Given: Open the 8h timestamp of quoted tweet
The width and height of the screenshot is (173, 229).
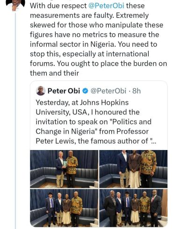Looking at the screenshot, I should (x=137, y=91).
